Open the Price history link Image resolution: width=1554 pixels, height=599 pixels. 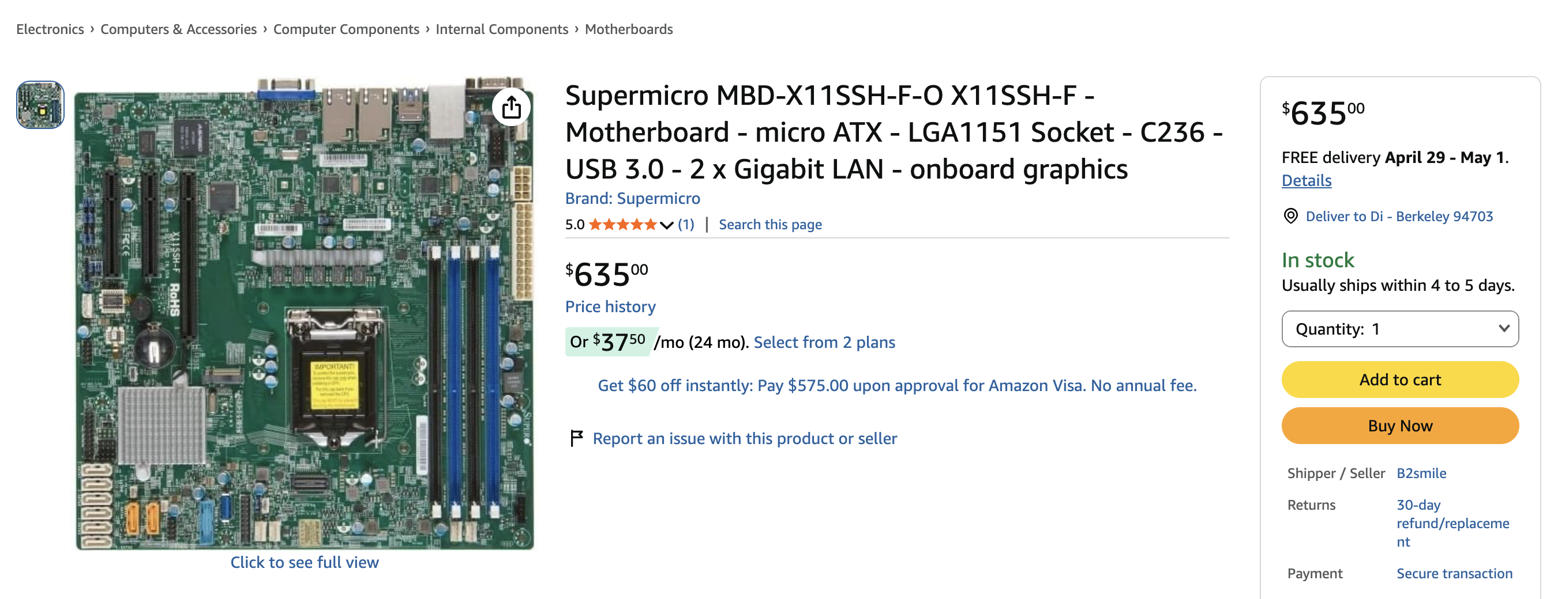tap(610, 307)
